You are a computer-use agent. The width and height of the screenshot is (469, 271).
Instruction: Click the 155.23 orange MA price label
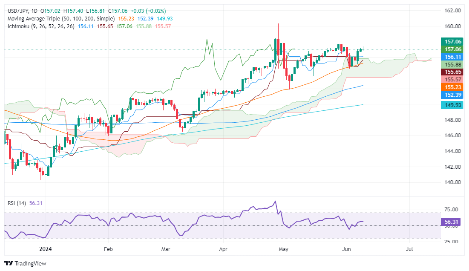452,87
